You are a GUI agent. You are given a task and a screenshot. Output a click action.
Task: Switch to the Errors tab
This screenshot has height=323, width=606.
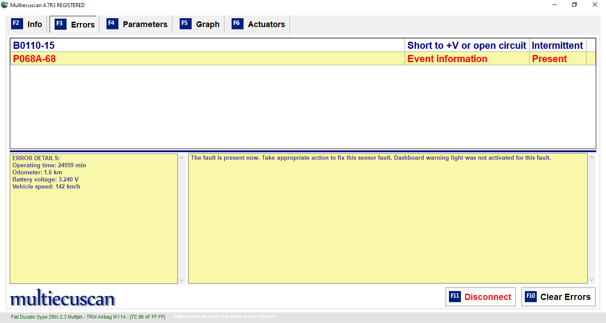click(x=74, y=24)
